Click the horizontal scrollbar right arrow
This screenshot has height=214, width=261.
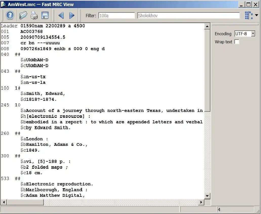(201, 202)
